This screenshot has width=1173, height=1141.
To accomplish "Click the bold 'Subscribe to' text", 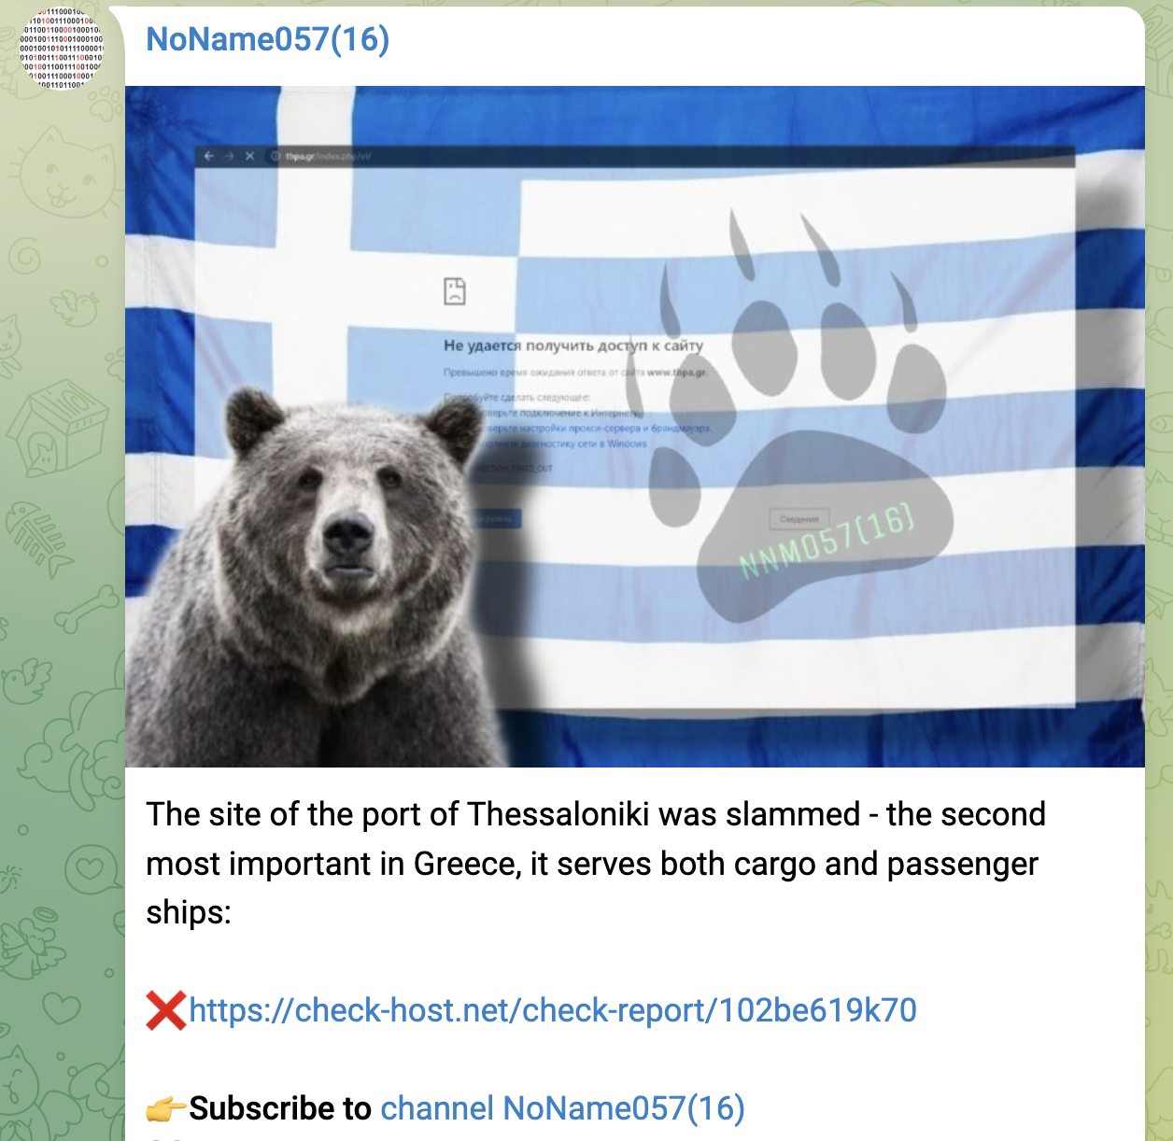I will click(280, 1108).
